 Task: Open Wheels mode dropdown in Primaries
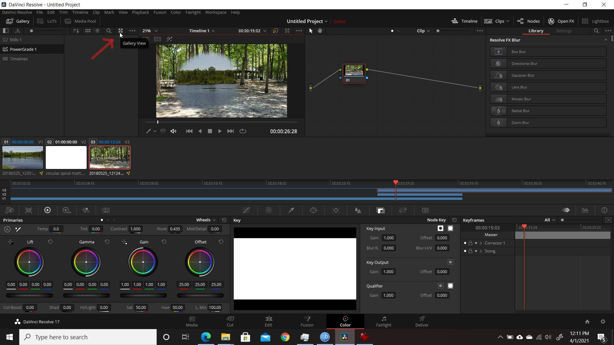[206, 220]
